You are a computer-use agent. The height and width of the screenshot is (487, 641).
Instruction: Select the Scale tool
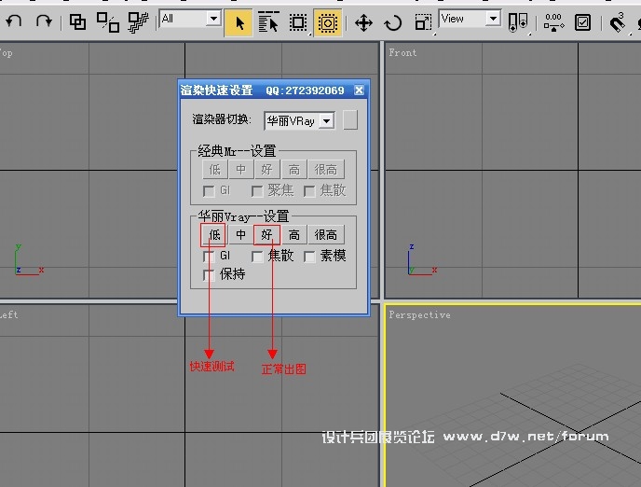pyautogui.click(x=423, y=22)
